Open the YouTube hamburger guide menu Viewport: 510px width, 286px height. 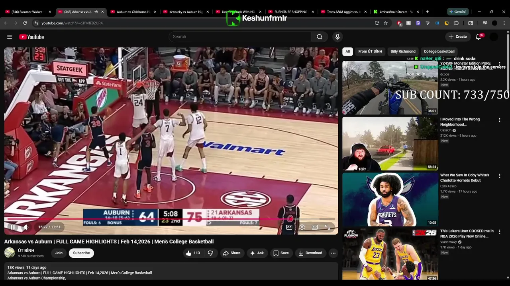click(10, 37)
